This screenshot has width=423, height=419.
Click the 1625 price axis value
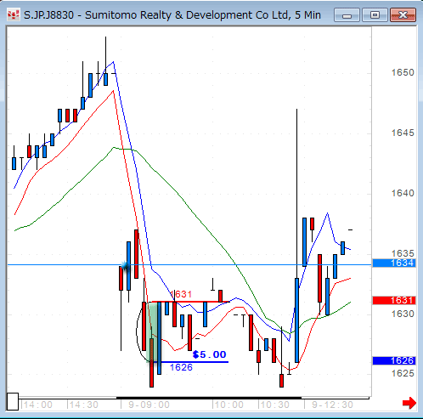[403, 373]
